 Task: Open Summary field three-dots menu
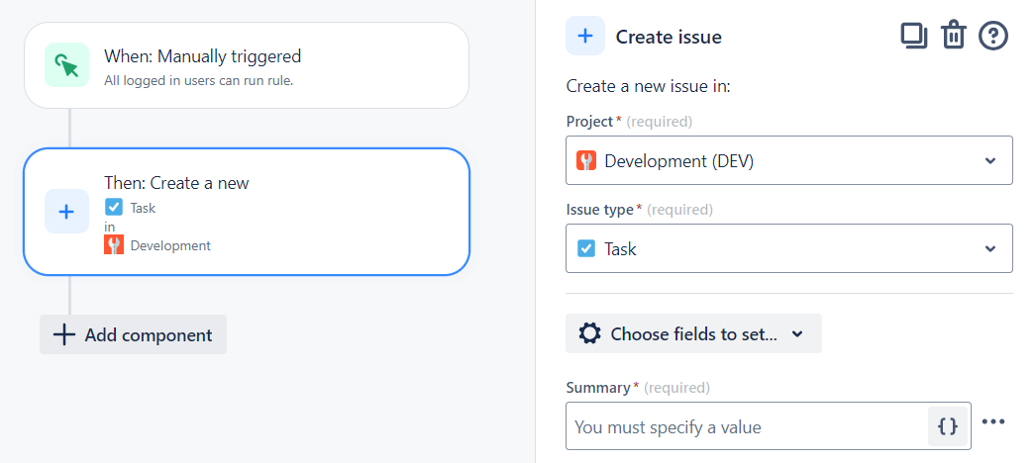pos(993,422)
